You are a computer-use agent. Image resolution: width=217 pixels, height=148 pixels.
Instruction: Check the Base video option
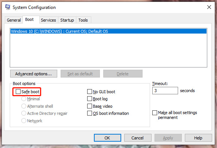pos(89,106)
